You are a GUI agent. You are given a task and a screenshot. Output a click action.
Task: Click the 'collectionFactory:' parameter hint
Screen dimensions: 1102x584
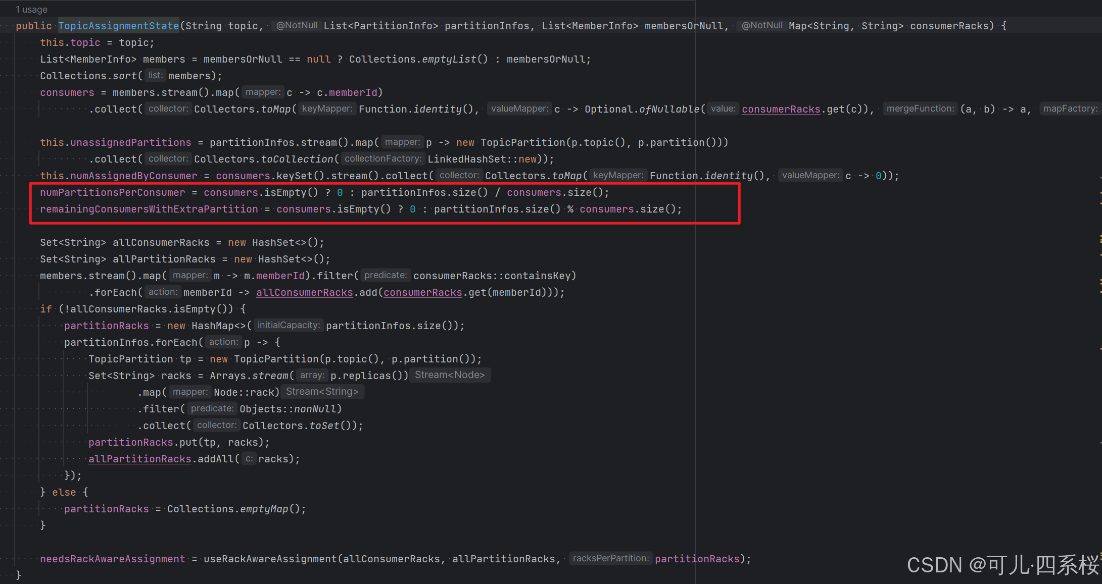pos(382,158)
